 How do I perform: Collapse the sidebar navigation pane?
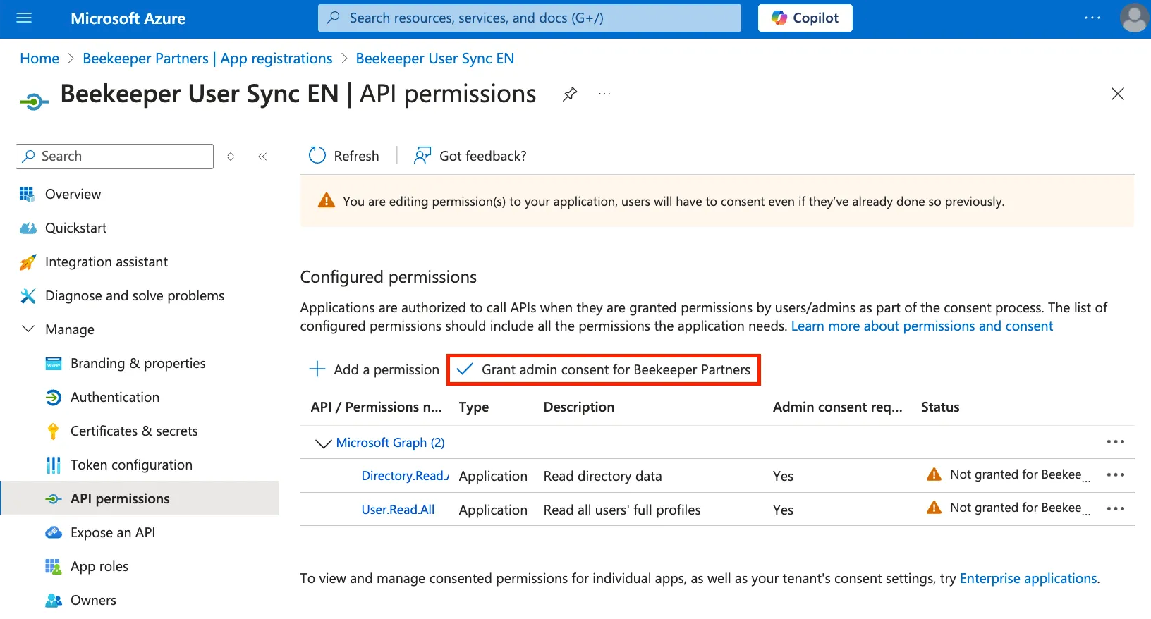262,157
